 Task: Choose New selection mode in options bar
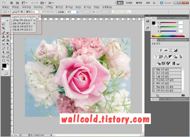pos(13,12)
